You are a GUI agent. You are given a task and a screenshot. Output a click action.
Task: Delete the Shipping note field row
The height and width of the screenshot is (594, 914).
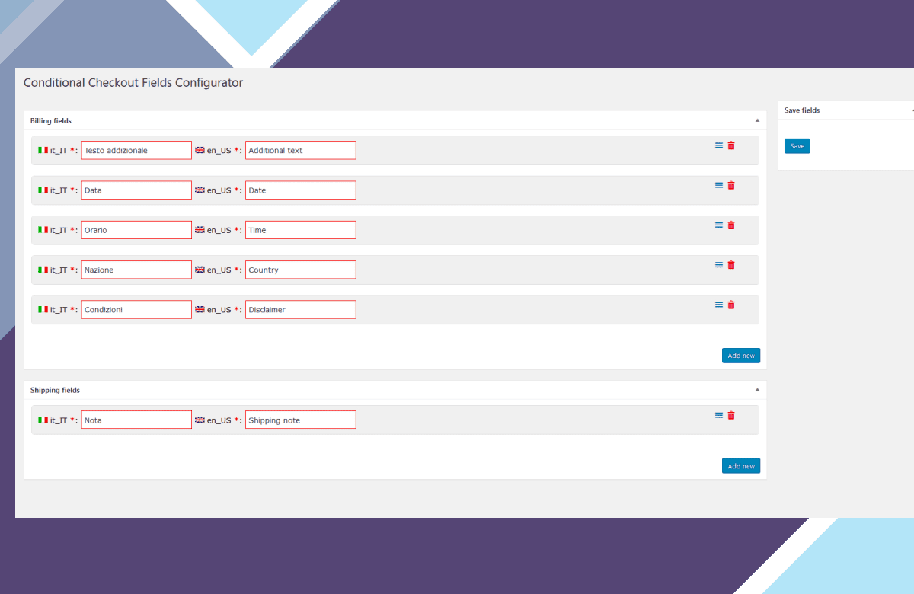(731, 415)
